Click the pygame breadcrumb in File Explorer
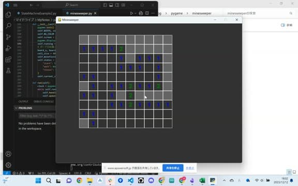The width and height of the screenshot is (298, 186). pyautogui.click(x=177, y=13)
